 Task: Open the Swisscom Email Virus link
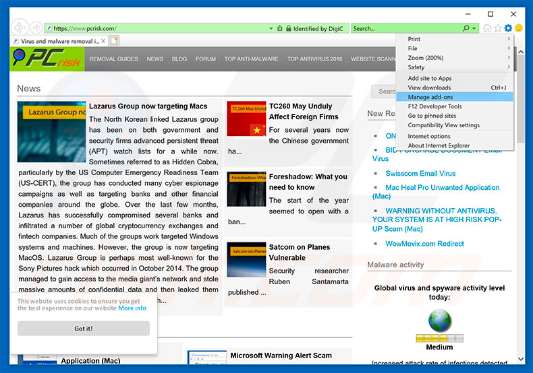pos(420,173)
